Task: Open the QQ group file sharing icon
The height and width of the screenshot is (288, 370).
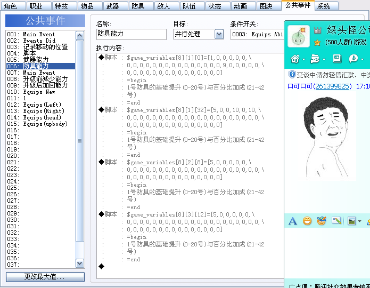Action: click(x=315, y=59)
